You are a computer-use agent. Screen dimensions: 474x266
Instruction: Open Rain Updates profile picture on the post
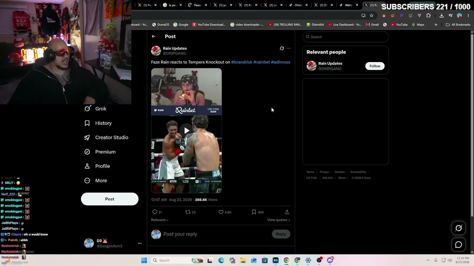[x=156, y=51]
